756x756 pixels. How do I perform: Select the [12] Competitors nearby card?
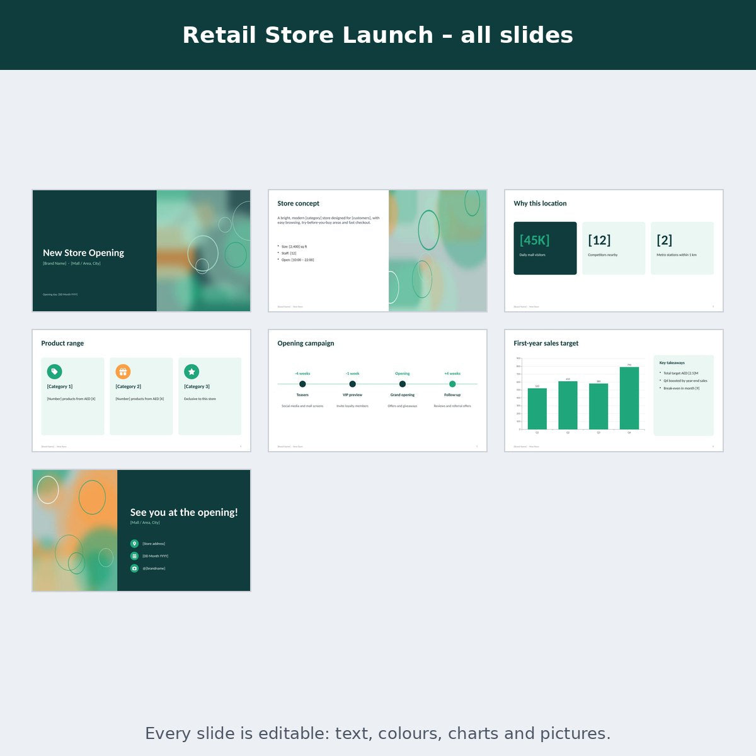(x=614, y=248)
